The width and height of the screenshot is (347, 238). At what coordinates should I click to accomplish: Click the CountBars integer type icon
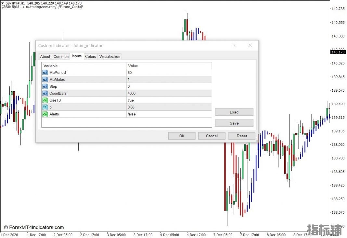[x=45, y=93]
